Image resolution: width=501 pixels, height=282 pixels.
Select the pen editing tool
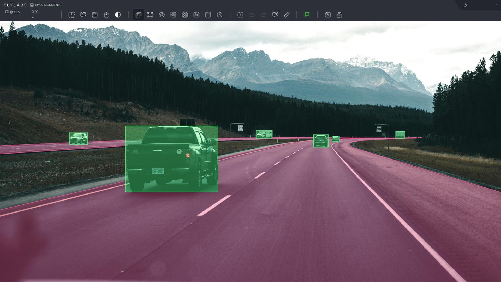[287, 15]
